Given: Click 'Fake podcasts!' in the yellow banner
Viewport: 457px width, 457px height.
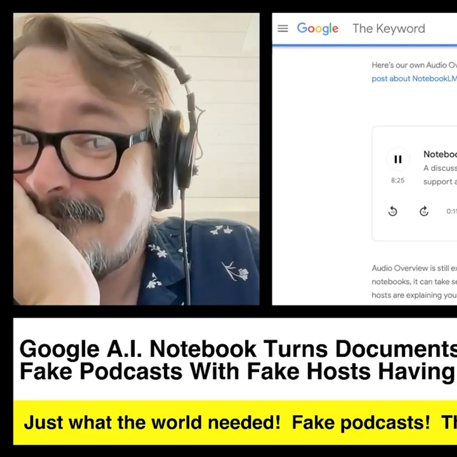Looking at the screenshot, I should click(x=361, y=423).
